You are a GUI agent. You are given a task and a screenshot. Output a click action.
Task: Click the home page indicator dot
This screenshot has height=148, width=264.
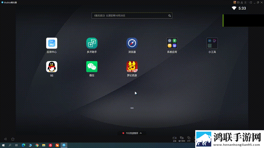pos(132,108)
